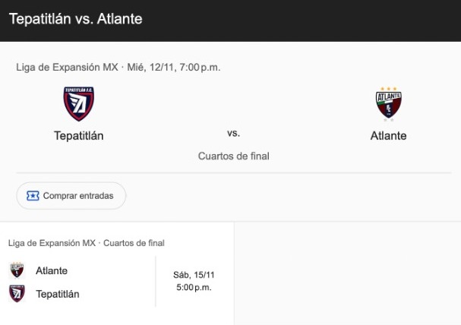Open Liga de Expansión MX · Cuartos de final heading
Image resolution: width=461 pixels, height=325 pixels.
point(86,243)
